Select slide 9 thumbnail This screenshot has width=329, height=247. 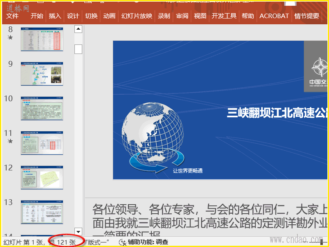pos(42,74)
